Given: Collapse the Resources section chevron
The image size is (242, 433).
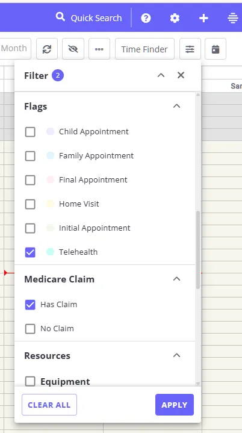Looking at the screenshot, I should pos(176,355).
